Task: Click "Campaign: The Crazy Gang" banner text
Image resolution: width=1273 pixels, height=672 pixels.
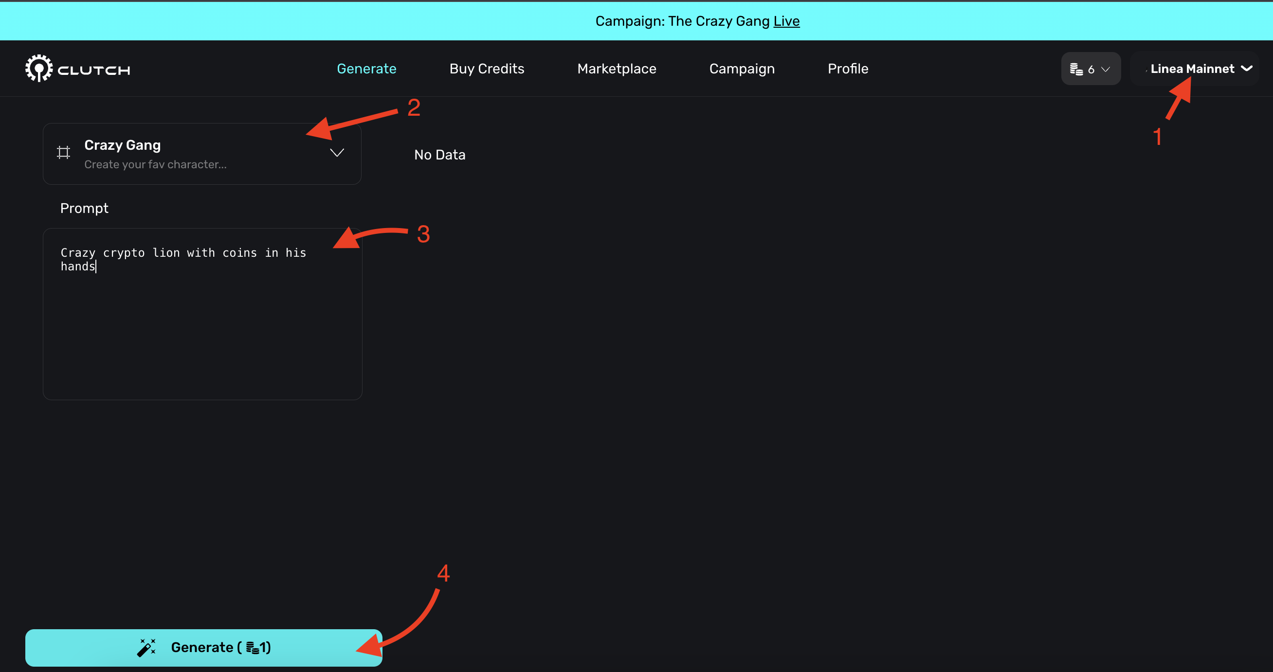Action: coord(682,21)
